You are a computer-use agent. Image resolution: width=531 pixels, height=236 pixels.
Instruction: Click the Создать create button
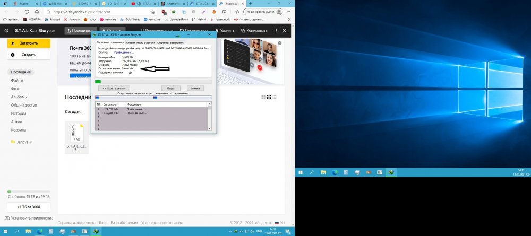pos(29,55)
